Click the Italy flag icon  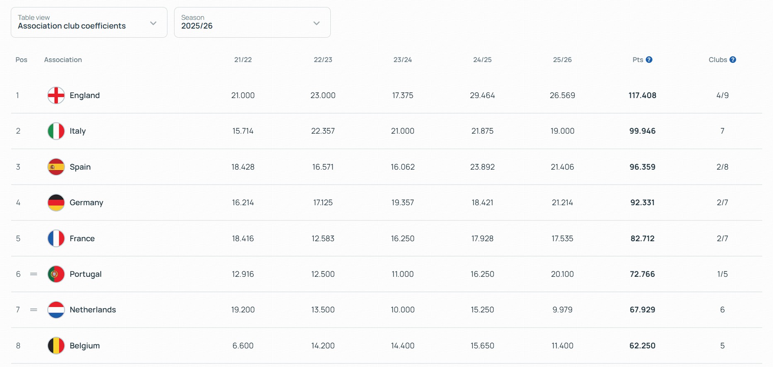[x=56, y=131]
